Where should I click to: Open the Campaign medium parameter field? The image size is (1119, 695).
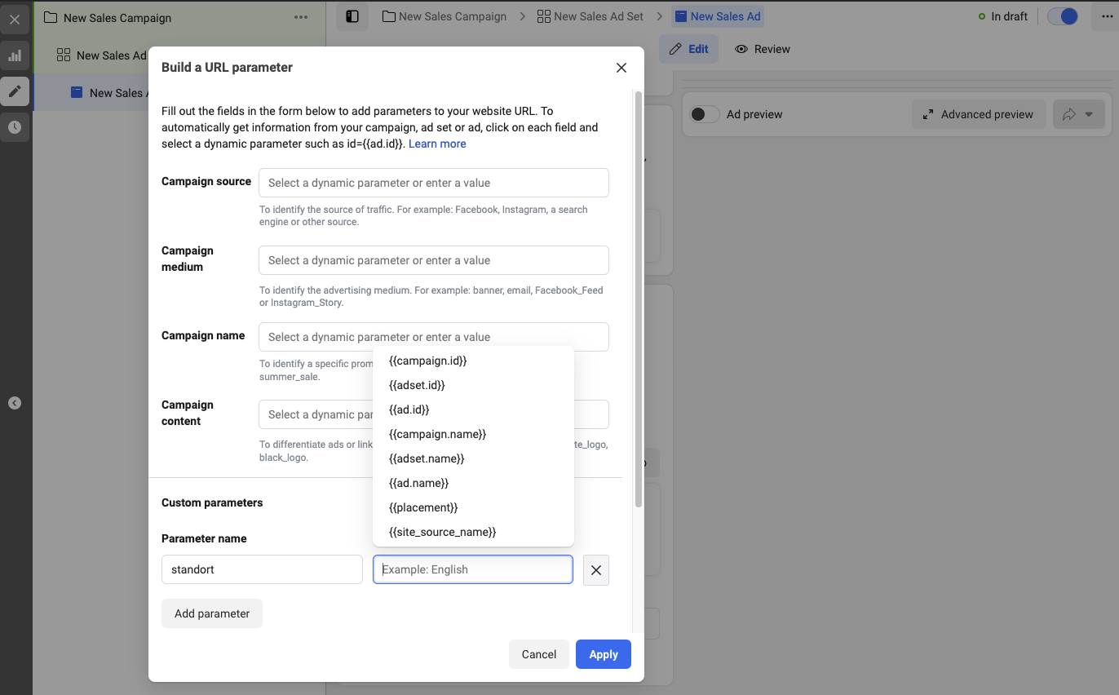[x=434, y=260]
